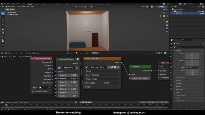Select the Rotate tool in viewport toolbar
The image size is (205, 115).
tap(3, 25)
